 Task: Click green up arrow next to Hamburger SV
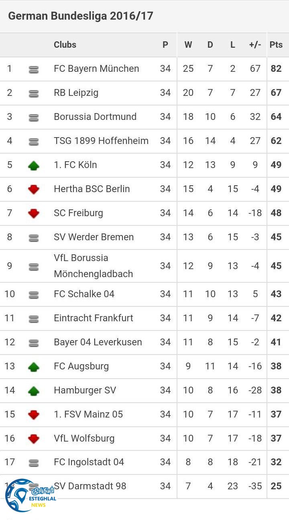(x=34, y=391)
